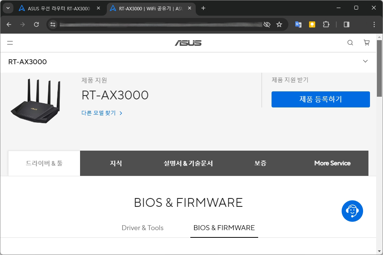This screenshot has height=255, width=383.
Task: Open the site search magnifier
Action: click(350, 43)
